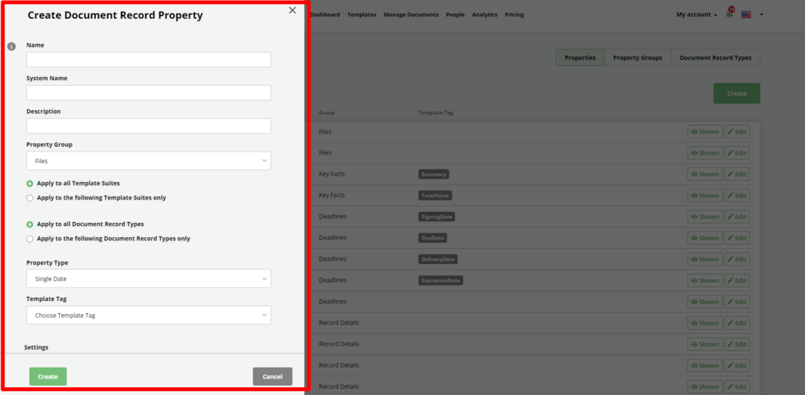Click Edit pencil for DueDate row
This screenshot has height=395, width=805.
[x=737, y=238]
